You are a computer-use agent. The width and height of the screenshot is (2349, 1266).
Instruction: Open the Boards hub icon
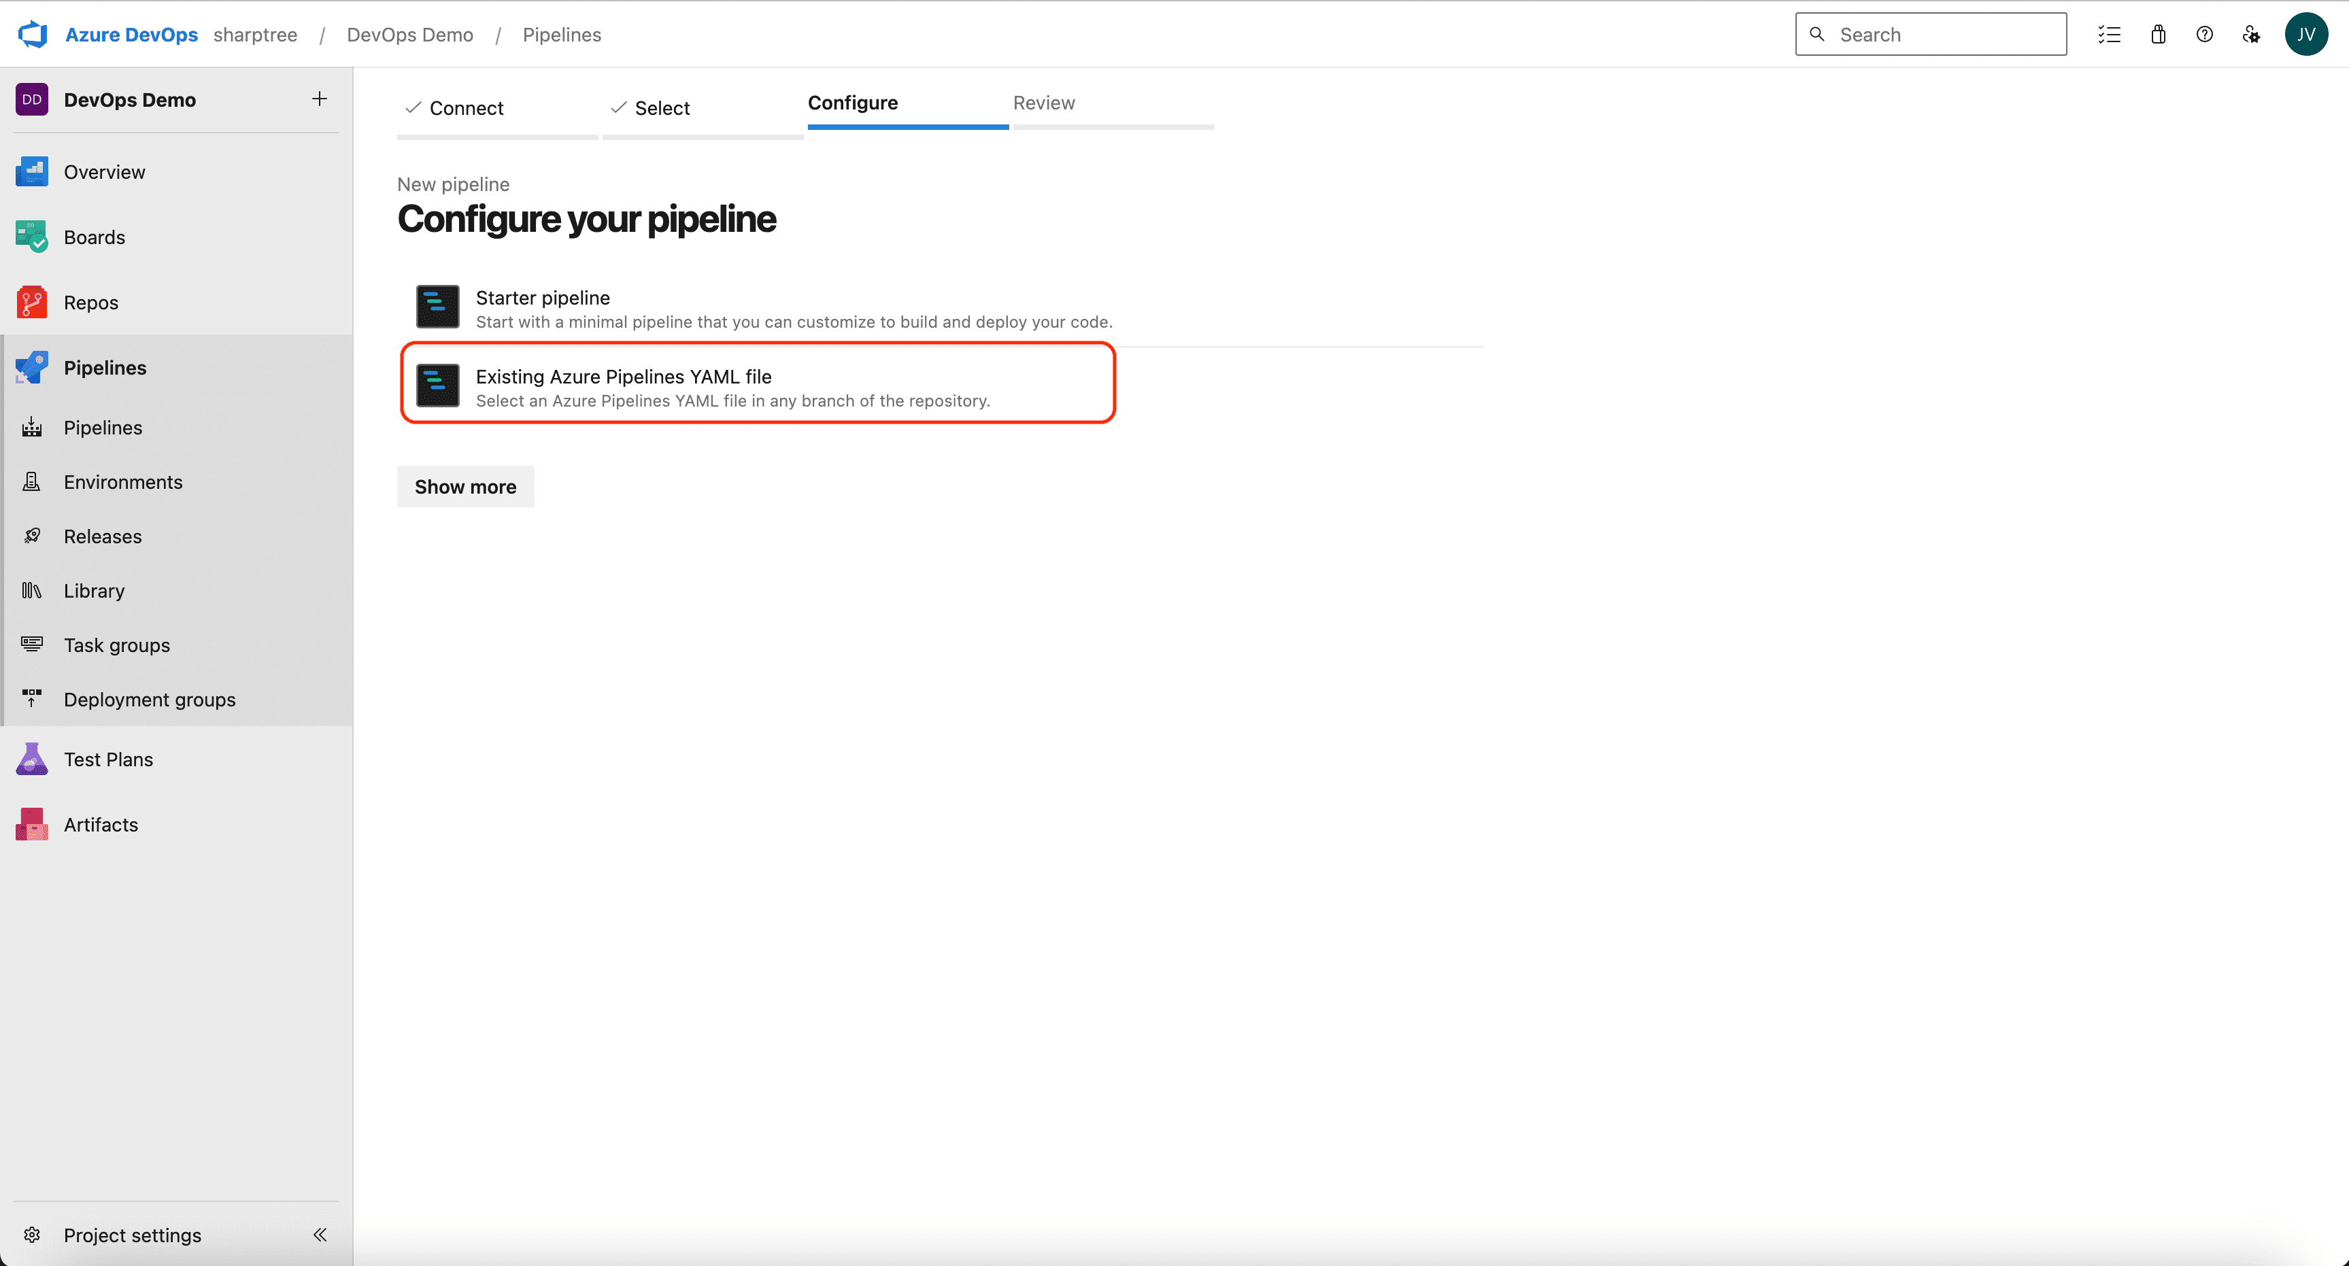click(x=32, y=237)
